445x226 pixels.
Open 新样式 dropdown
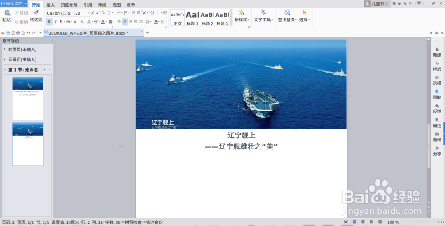coord(241,16)
